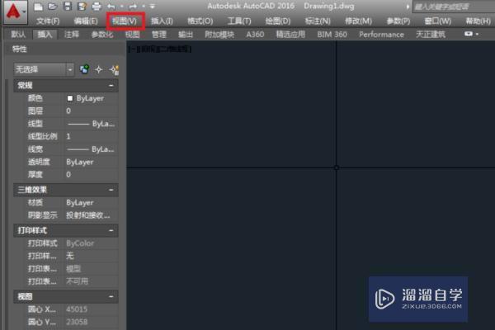Switch to the BIM 360 ribbon tab
The width and height of the screenshot is (495, 330).
[332, 35]
